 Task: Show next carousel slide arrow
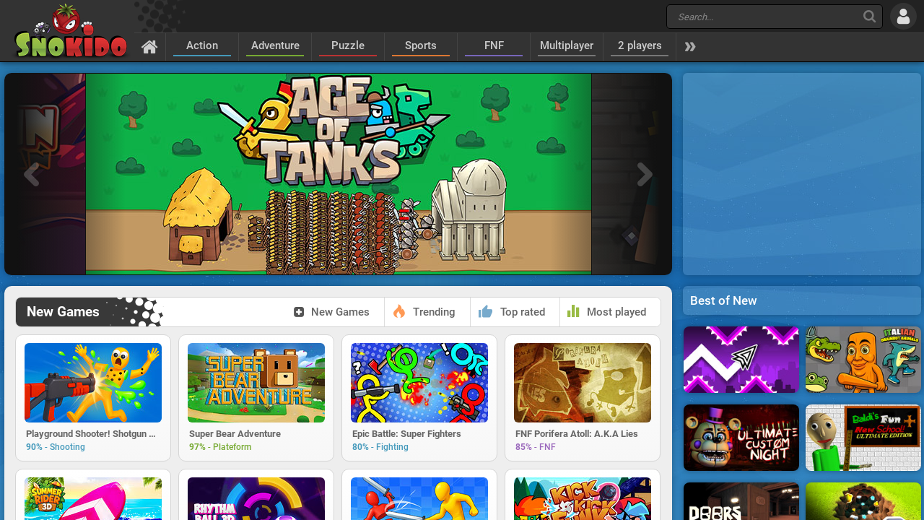pos(645,174)
